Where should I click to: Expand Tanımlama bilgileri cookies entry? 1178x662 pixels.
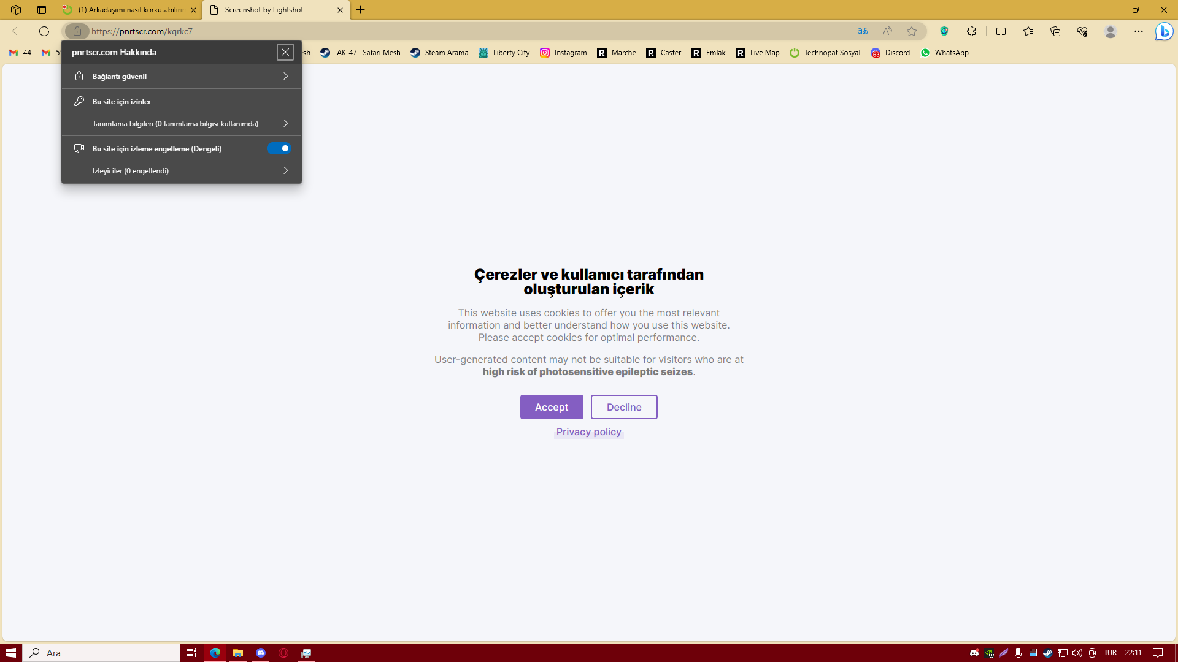click(182, 124)
